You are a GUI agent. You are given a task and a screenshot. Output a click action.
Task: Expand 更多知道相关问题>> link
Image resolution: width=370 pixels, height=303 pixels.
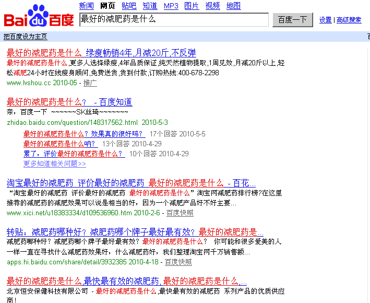coord(55,164)
